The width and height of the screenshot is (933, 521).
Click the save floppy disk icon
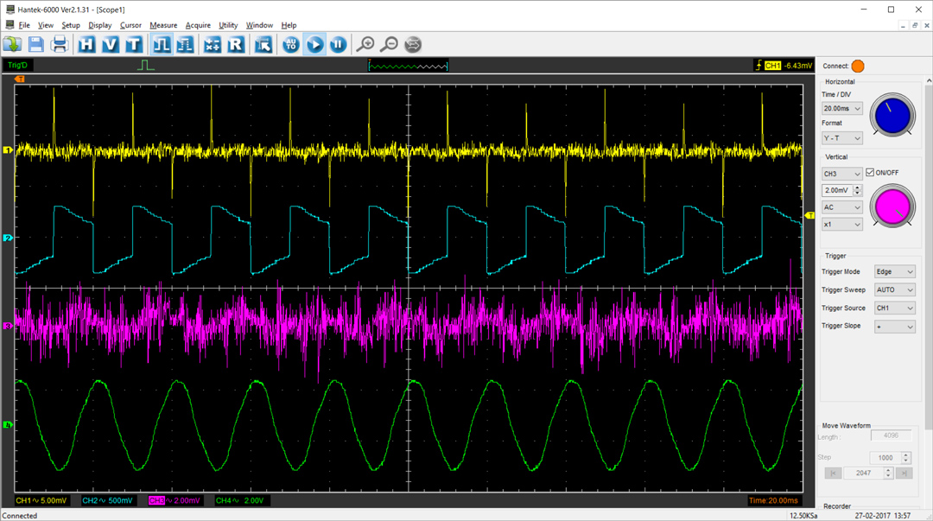pos(36,44)
